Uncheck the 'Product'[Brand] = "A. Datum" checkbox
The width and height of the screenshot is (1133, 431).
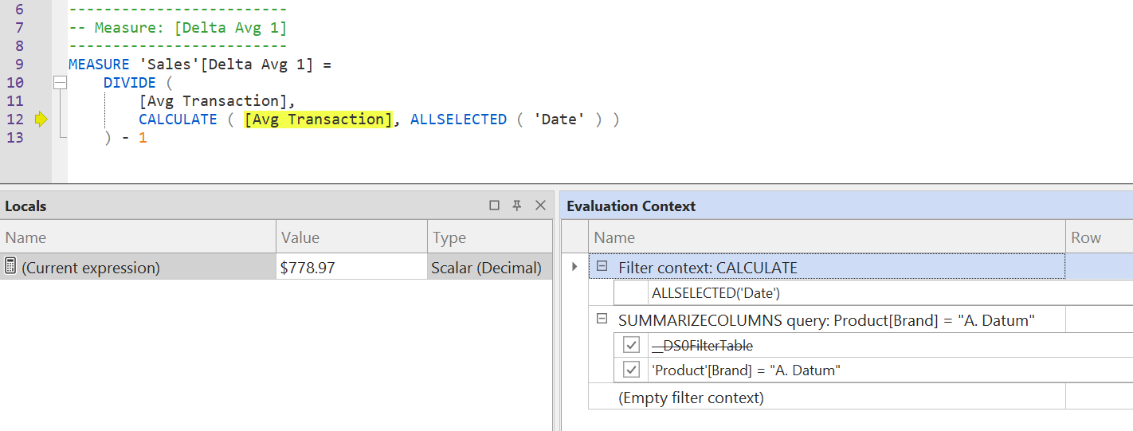point(631,370)
